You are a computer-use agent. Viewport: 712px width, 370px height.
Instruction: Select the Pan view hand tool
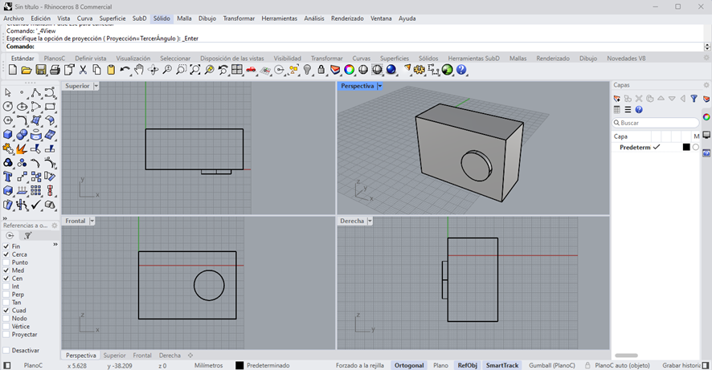click(x=138, y=71)
